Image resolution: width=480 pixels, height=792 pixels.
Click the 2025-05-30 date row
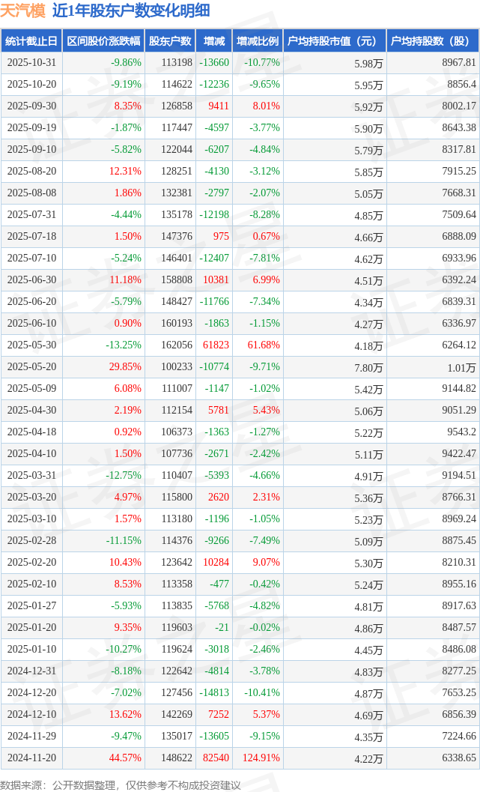tap(31, 345)
